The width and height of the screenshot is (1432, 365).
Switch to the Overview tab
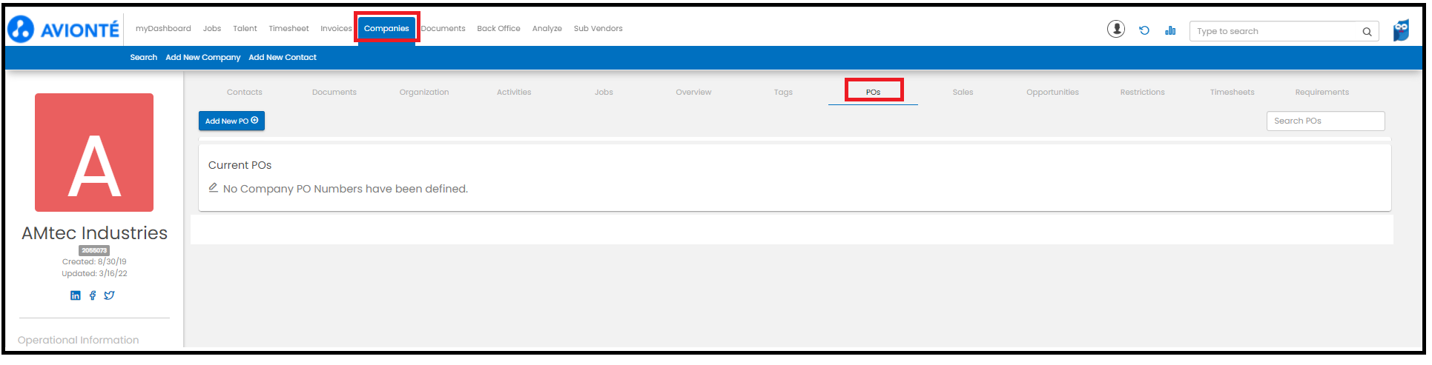[x=693, y=93]
